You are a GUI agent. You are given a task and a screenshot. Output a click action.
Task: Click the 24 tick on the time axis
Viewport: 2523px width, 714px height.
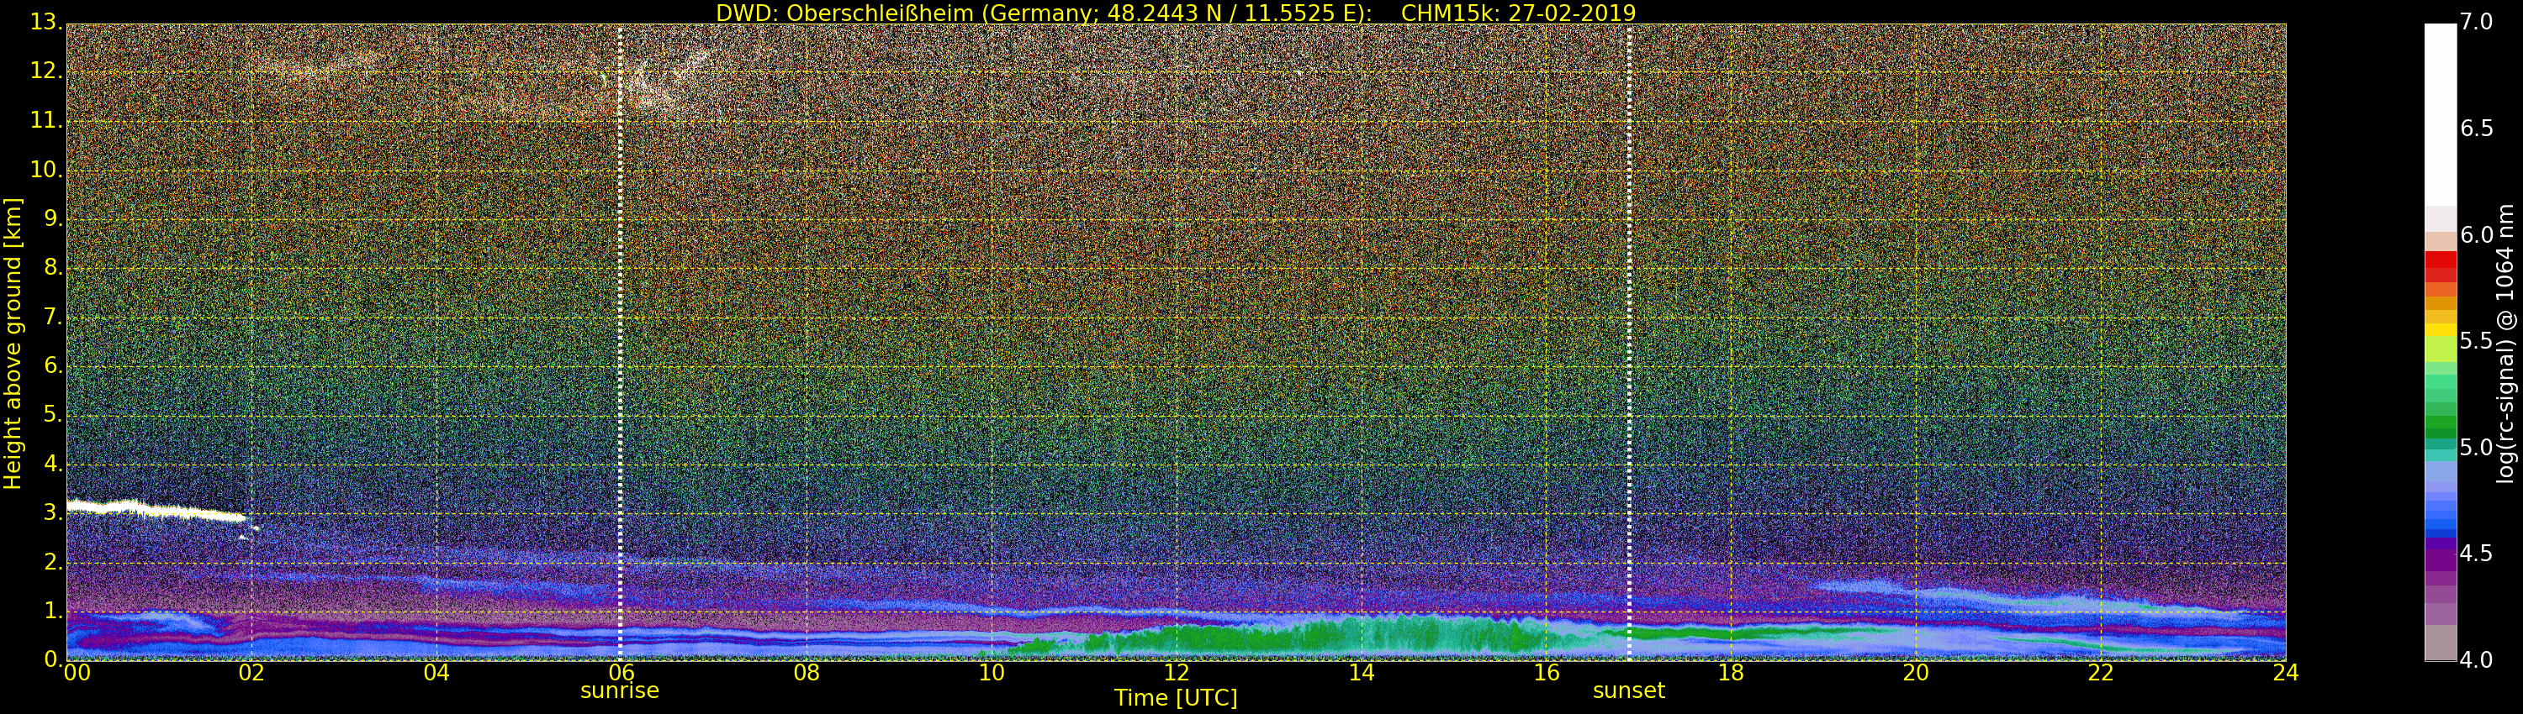(x=2285, y=673)
